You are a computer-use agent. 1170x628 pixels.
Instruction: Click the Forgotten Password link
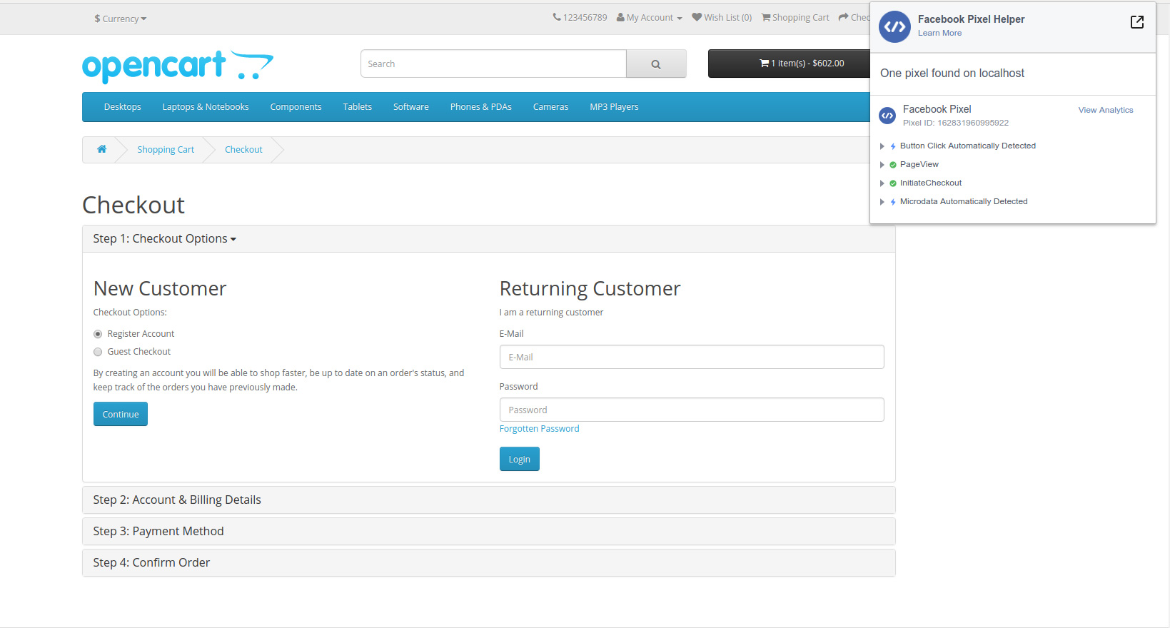point(540,429)
